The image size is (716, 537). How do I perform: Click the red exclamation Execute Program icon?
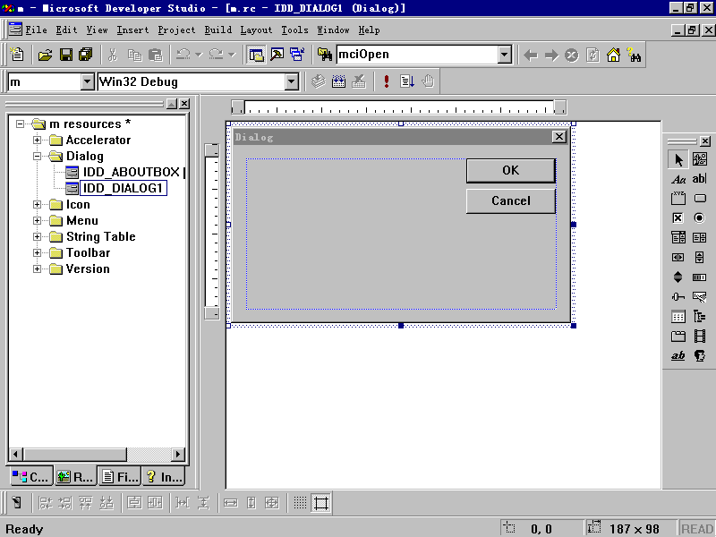click(387, 81)
